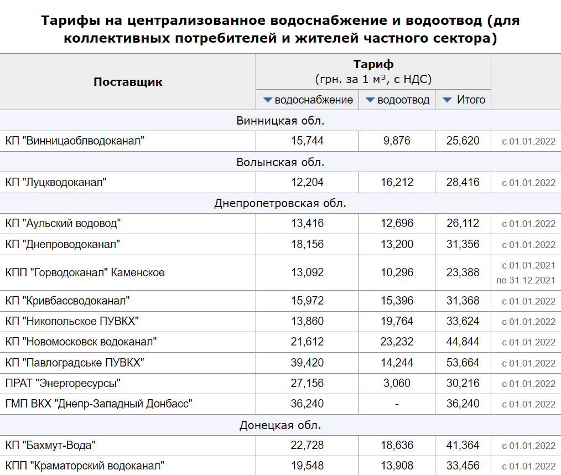Click the sort arrow beside водоотвод
This screenshot has width=561, height=475.
tap(371, 100)
